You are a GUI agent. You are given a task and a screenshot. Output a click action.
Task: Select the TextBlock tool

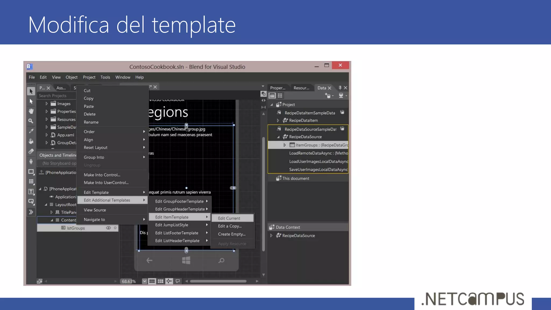coord(31,192)
